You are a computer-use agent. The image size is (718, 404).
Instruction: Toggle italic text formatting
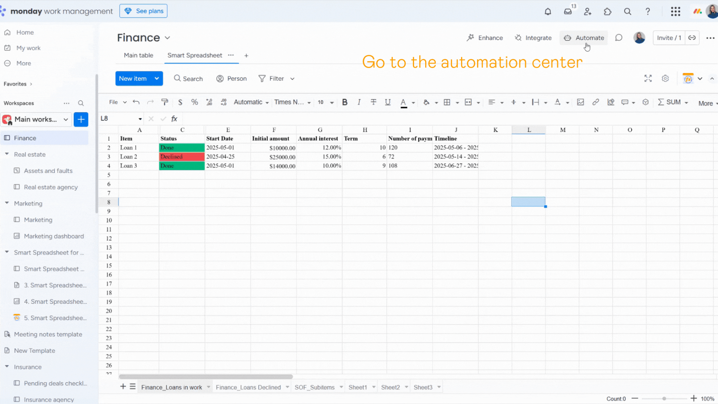coord(359,102)
